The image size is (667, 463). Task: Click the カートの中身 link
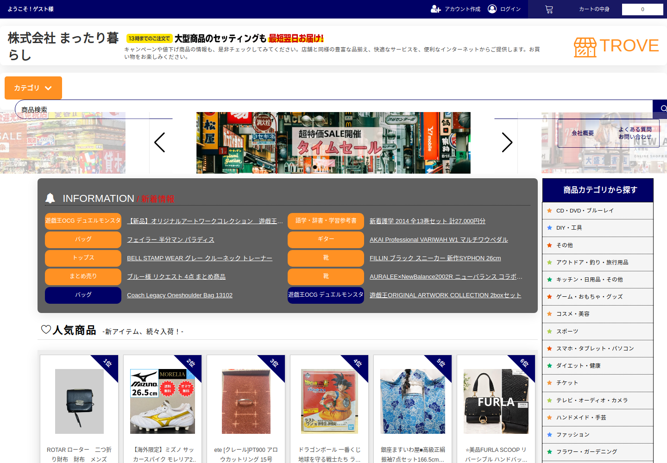[x=594, y=9]
